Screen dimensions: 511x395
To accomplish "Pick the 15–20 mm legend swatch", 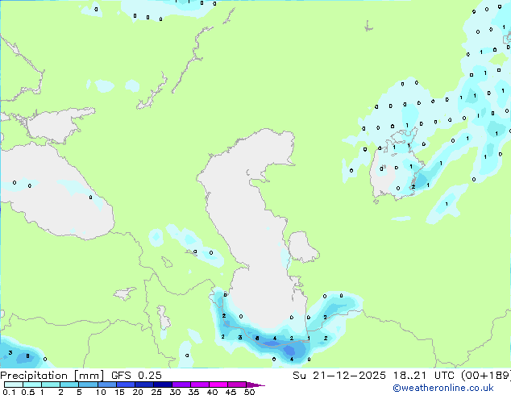I will 126,385.
